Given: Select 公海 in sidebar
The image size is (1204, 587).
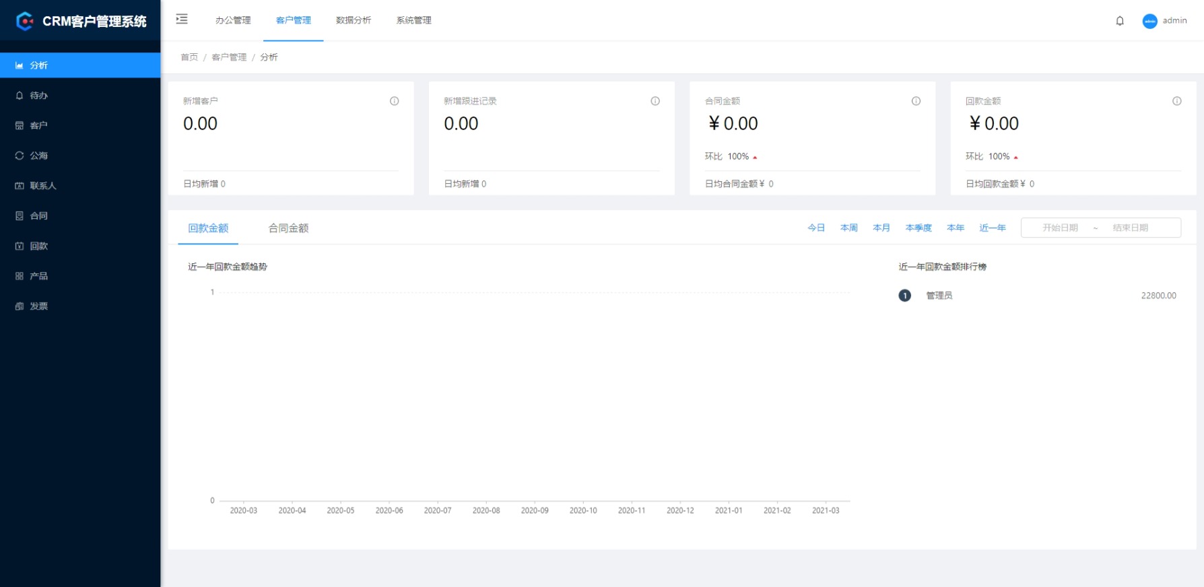Looking at the screenshot, I should (x=80, y=156).
